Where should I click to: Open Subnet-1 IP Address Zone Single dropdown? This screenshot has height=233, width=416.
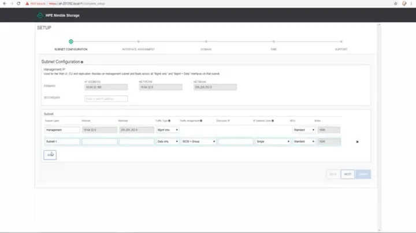[x=273, y=141]
